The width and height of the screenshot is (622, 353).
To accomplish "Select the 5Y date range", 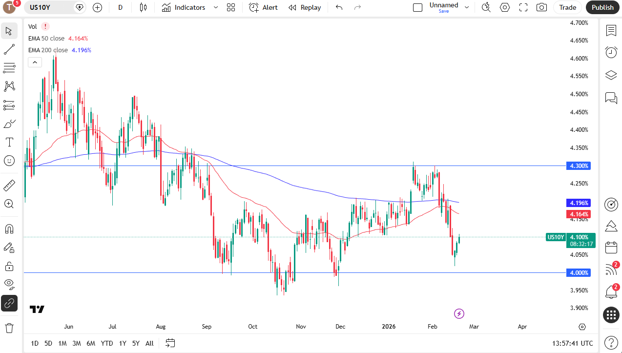I will (x=136, y=343).
